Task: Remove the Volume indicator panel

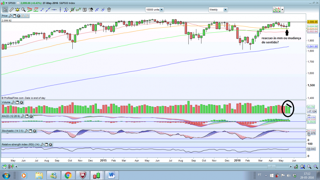Action: (x=21, y=102)
